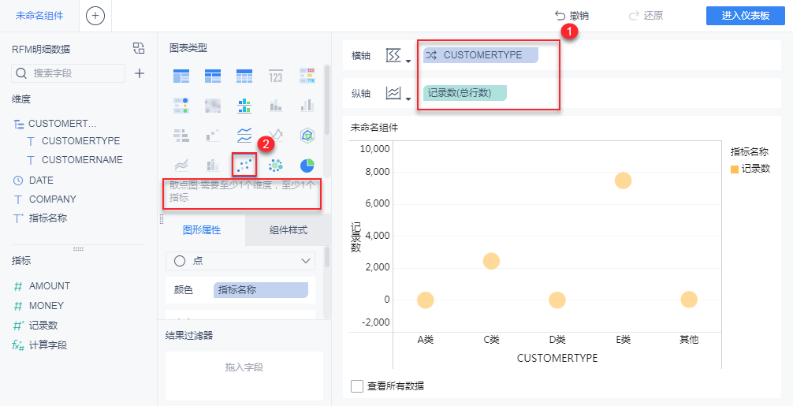Click the 指标名称 pill in the 颜色 property
Viewport: 793px width, 406px height.
[260, 290]
